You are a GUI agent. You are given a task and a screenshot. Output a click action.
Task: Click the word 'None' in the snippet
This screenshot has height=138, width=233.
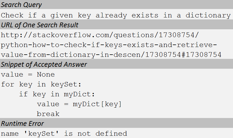point(46,74)
